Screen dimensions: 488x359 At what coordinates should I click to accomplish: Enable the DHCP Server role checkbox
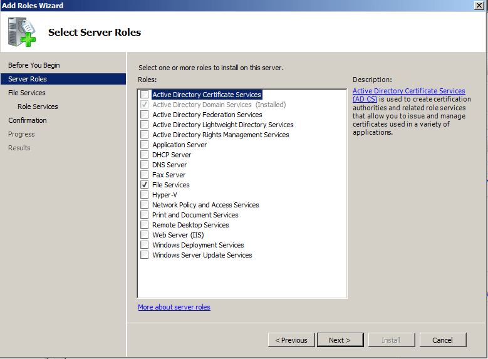(145, 155)
